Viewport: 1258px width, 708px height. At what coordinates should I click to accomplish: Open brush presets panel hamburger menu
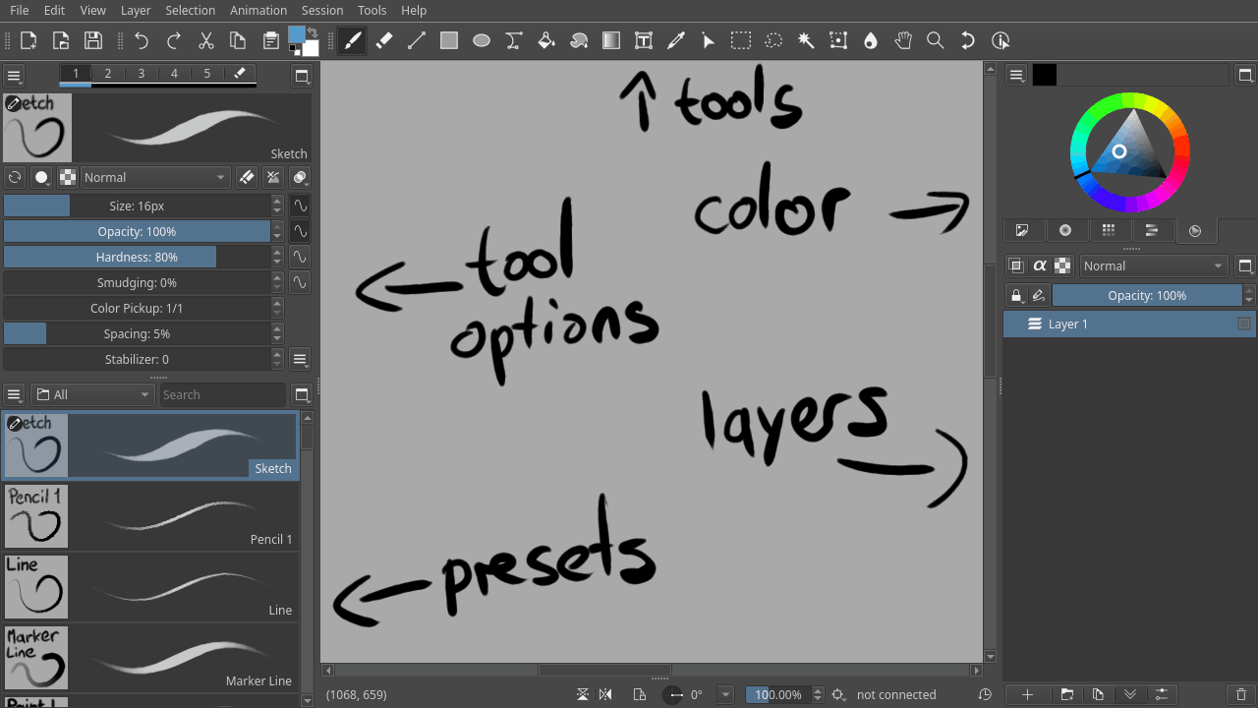click(14, 394)
